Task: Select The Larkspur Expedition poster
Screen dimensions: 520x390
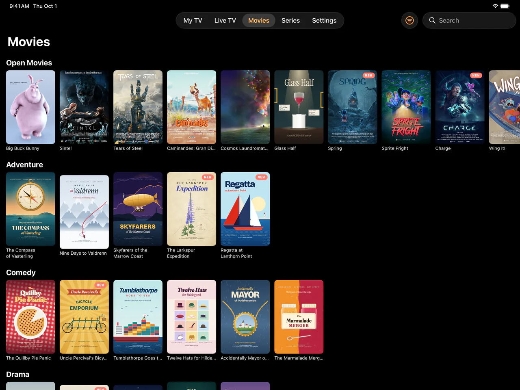Action: [x=191, y=209]
